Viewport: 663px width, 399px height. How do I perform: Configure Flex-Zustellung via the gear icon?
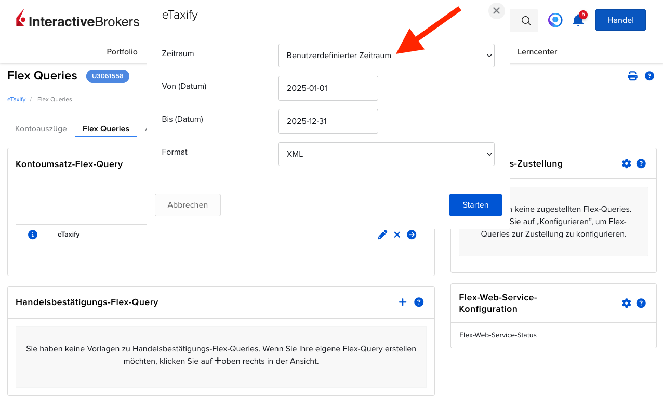tap(627, 163)
